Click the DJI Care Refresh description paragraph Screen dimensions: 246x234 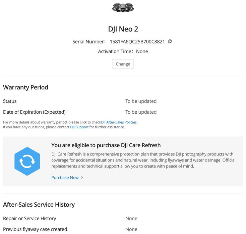click(x=143, y=160)
